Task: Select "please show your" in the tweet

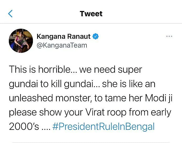Action: click(x=46, y=113)
